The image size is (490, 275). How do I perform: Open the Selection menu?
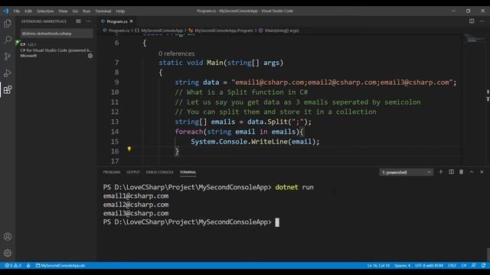point(45,11)
